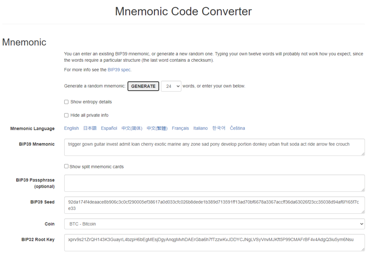
Task: Select English mnemonic language
Action: click(x=71, y=128)
